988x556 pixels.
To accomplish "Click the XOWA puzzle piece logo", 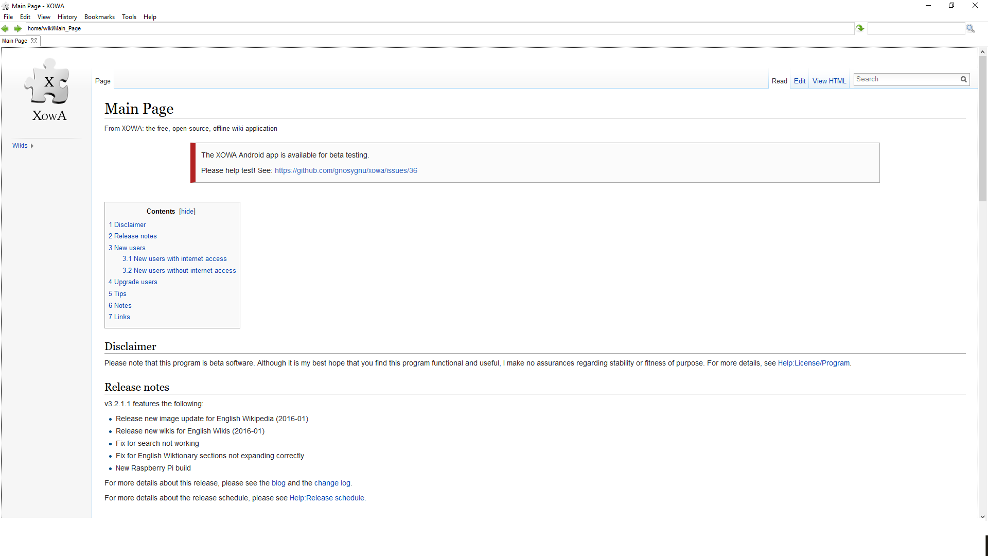I will coord(47,81).
